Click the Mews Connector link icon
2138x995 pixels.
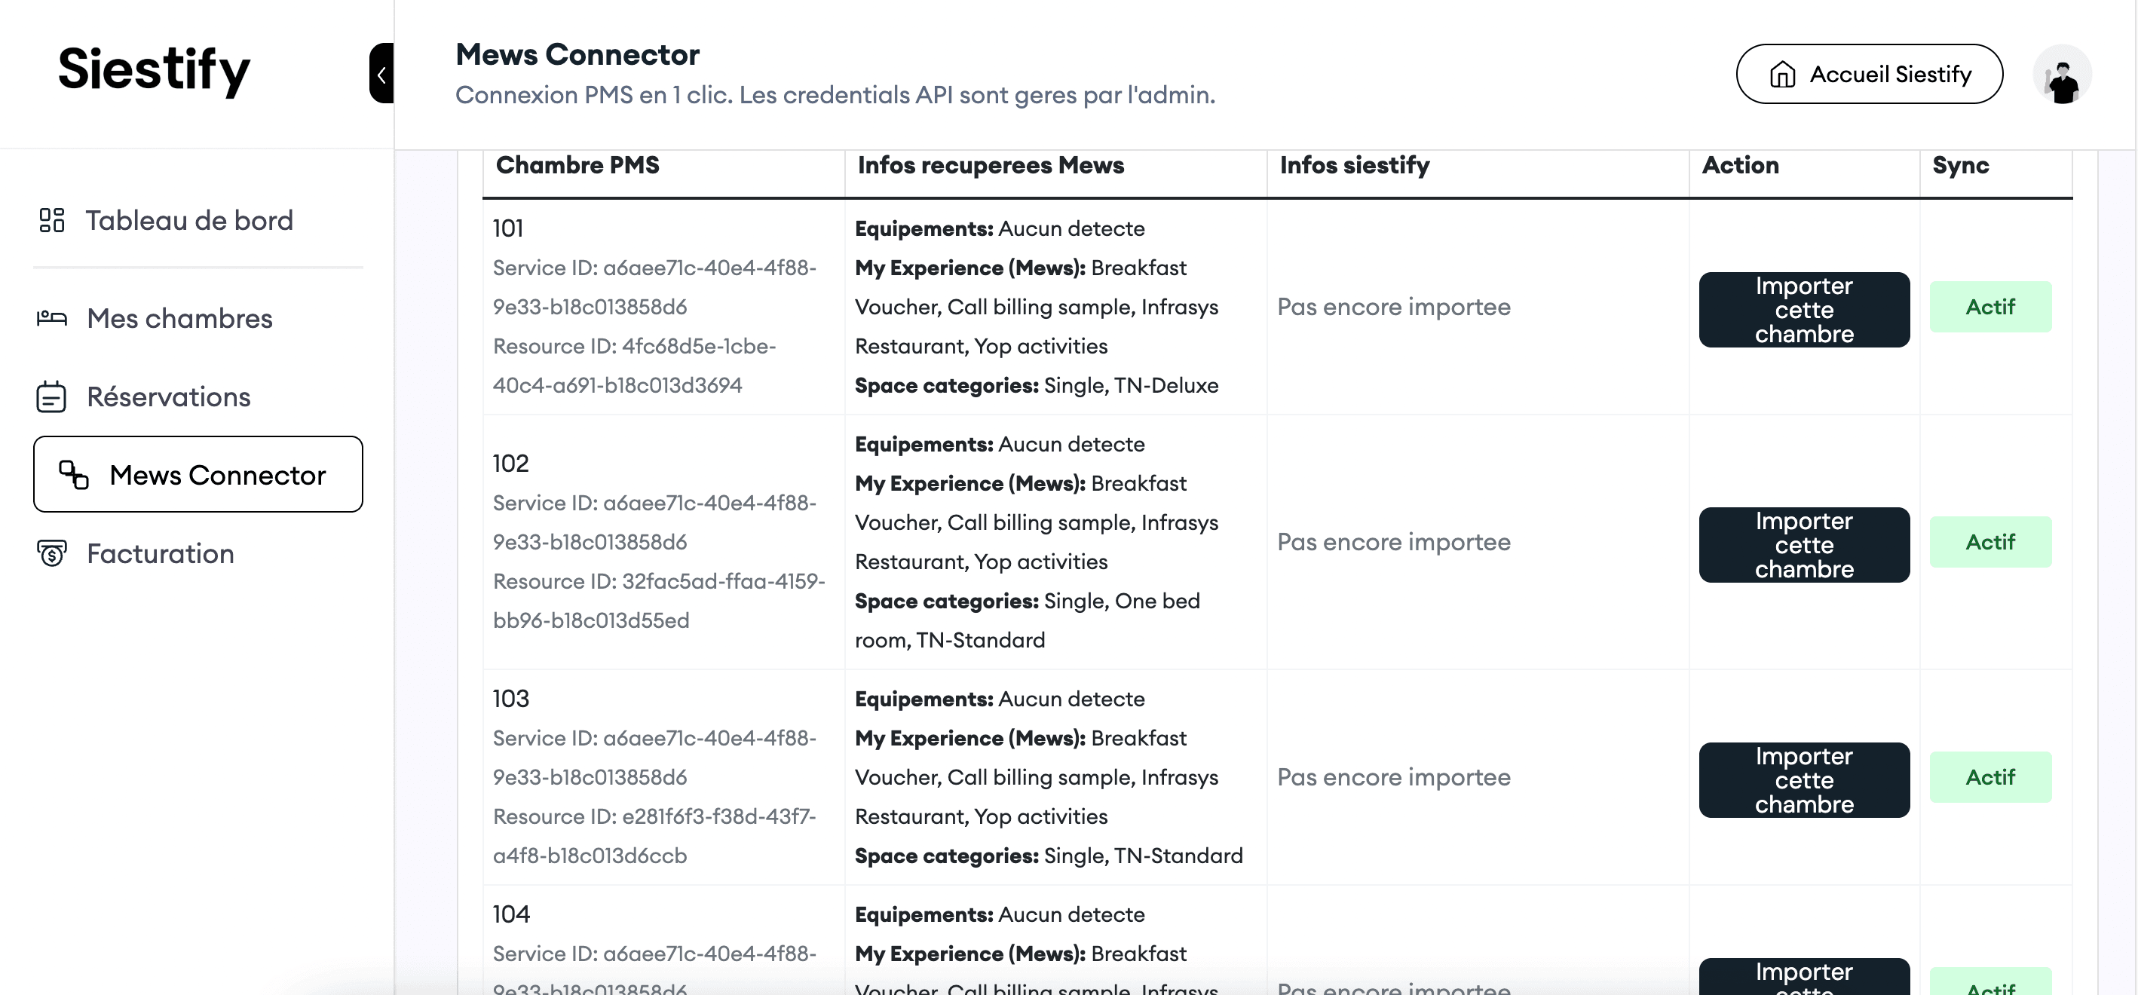(x=74, y=475)
